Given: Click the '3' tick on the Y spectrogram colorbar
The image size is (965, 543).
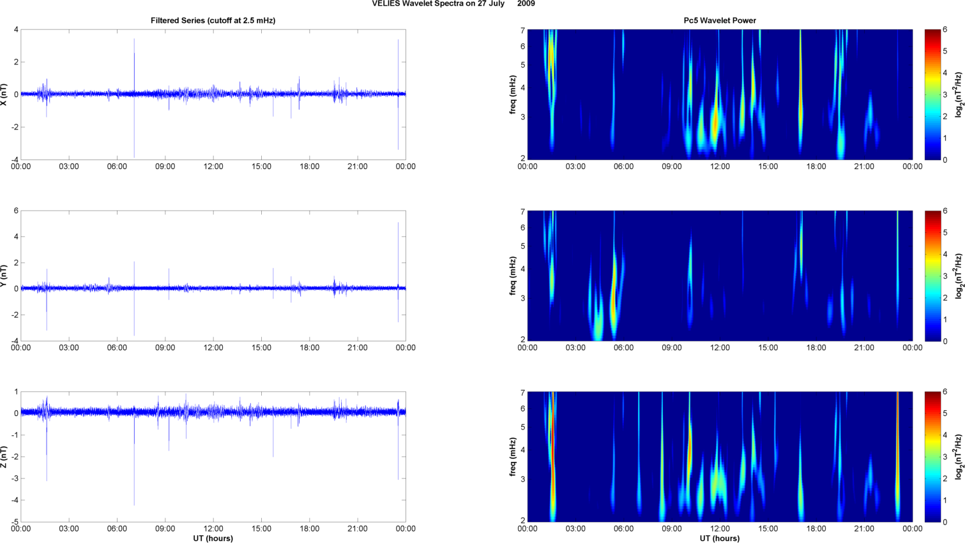Looking at the screenshot, I should 945,276.
